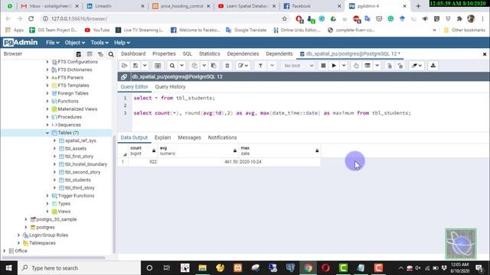Image resolution: width=490 pixels, height=275 pixels.
Task: Open the Query History tab
Action: click(x=170, y=87)
